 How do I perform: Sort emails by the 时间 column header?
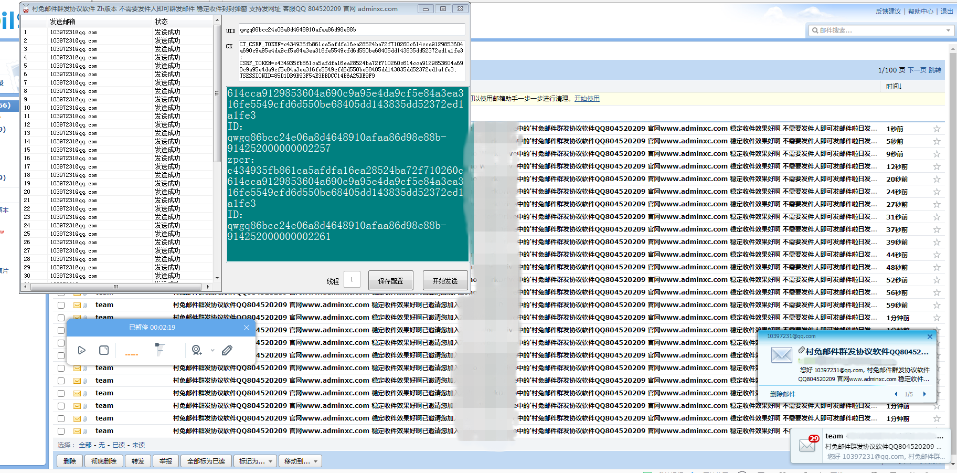point(893,86)
